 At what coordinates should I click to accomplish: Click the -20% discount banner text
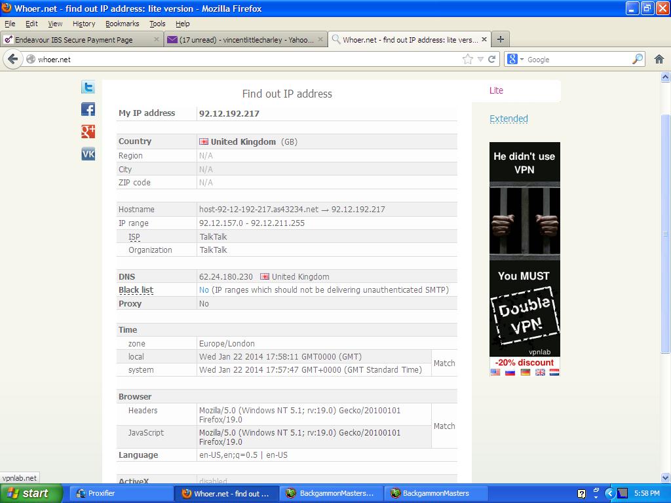pos(524,362)
